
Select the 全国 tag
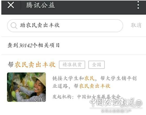[96, 65]
